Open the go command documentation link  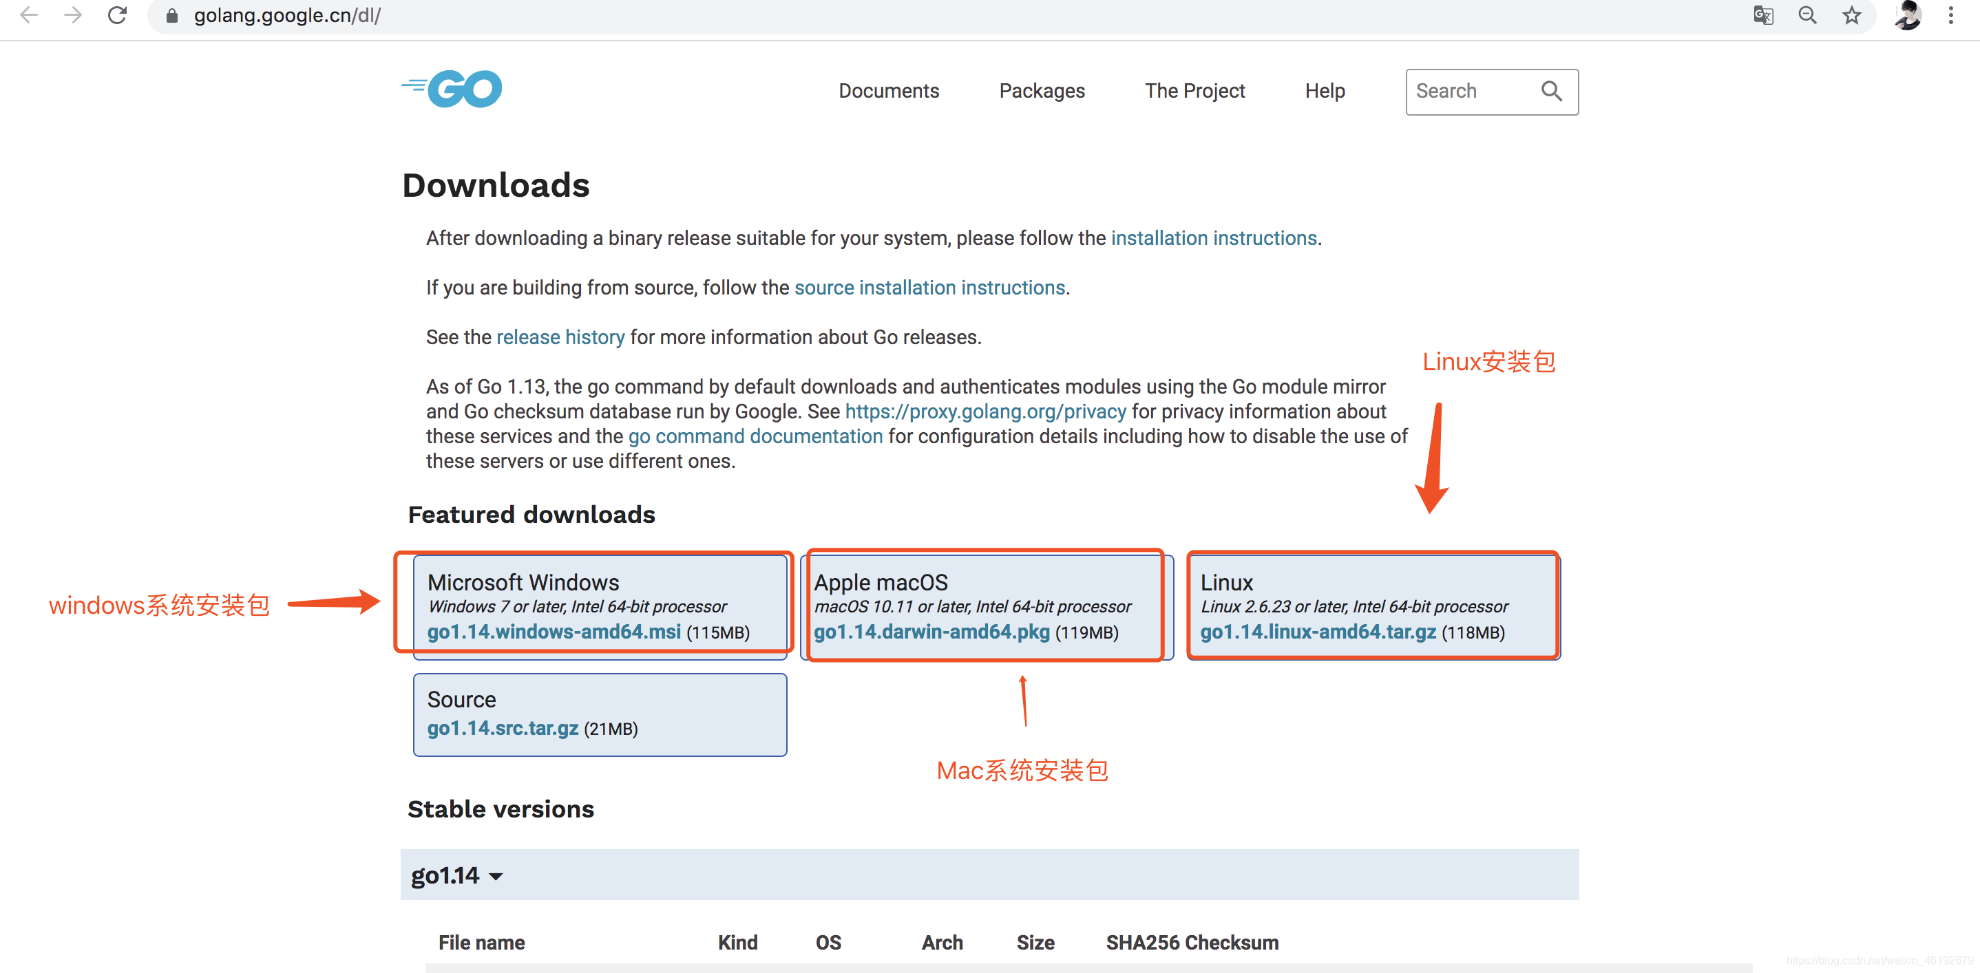coord(755,436)
